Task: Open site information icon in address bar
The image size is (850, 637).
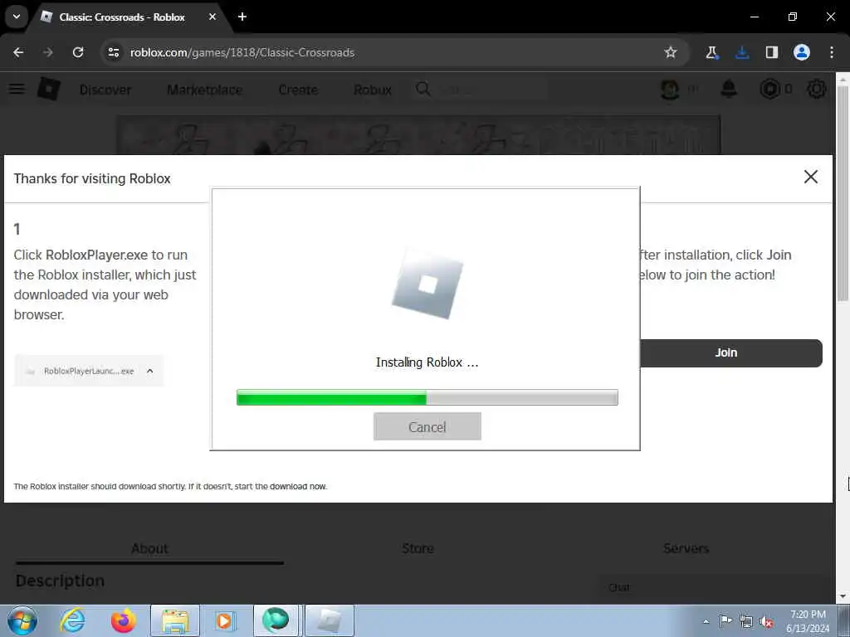Action: point(113,52)
